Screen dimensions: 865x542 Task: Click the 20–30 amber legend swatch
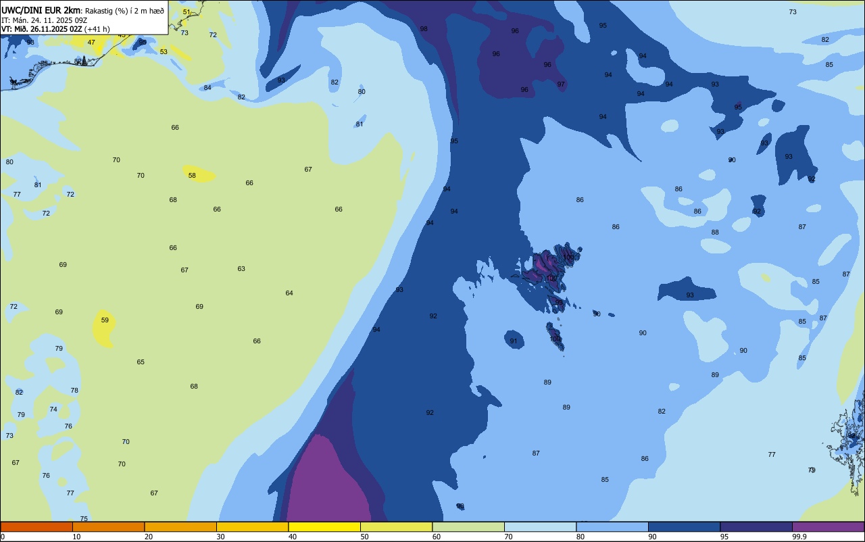pos(180,526)
